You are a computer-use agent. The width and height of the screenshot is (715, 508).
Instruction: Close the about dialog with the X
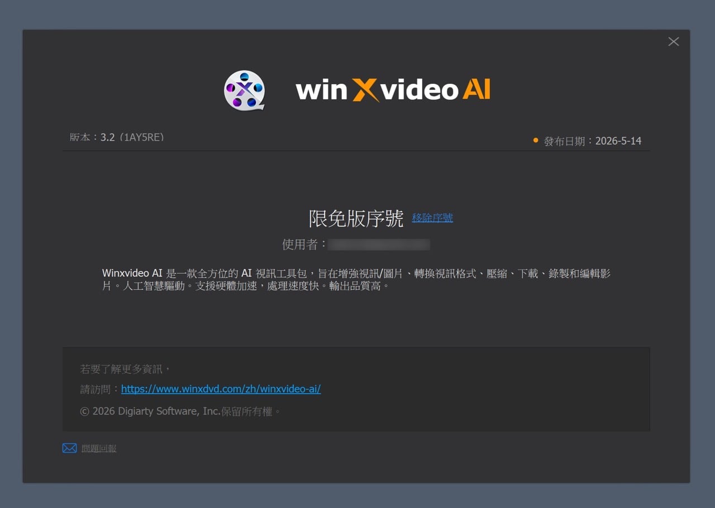click(674, 42)
